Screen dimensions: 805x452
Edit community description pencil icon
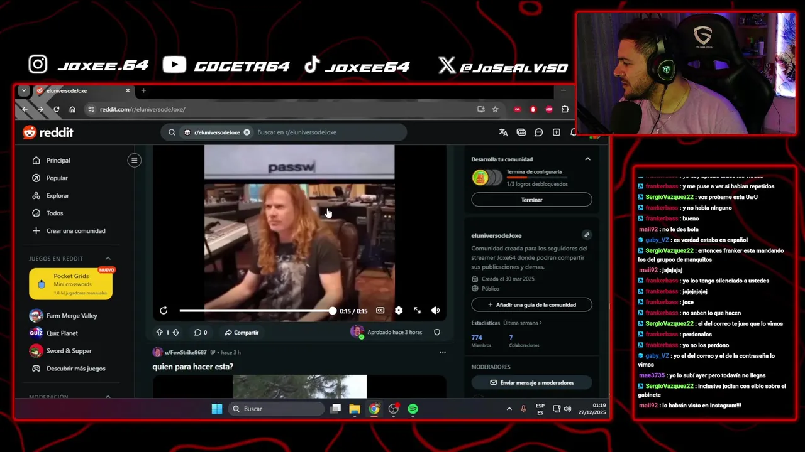(586, 235)
